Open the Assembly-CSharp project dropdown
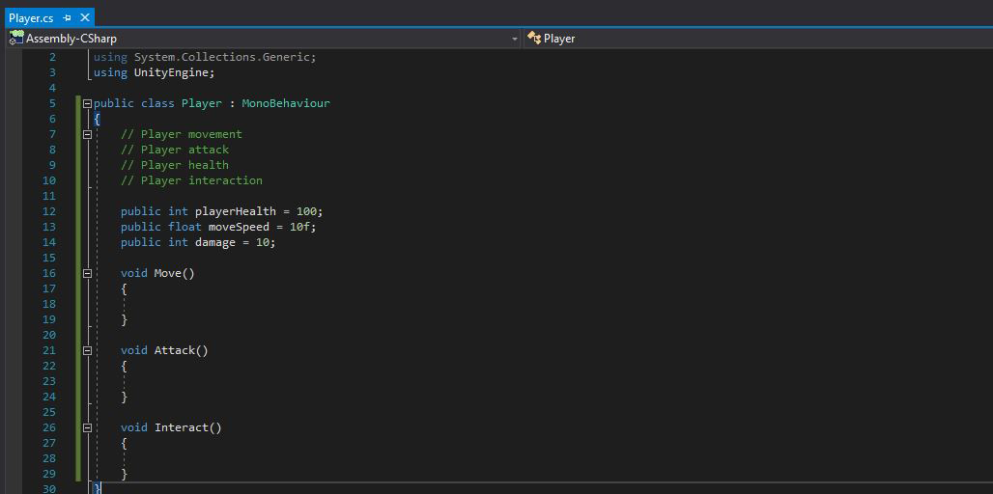993x494 pixels. pos(515,39)
